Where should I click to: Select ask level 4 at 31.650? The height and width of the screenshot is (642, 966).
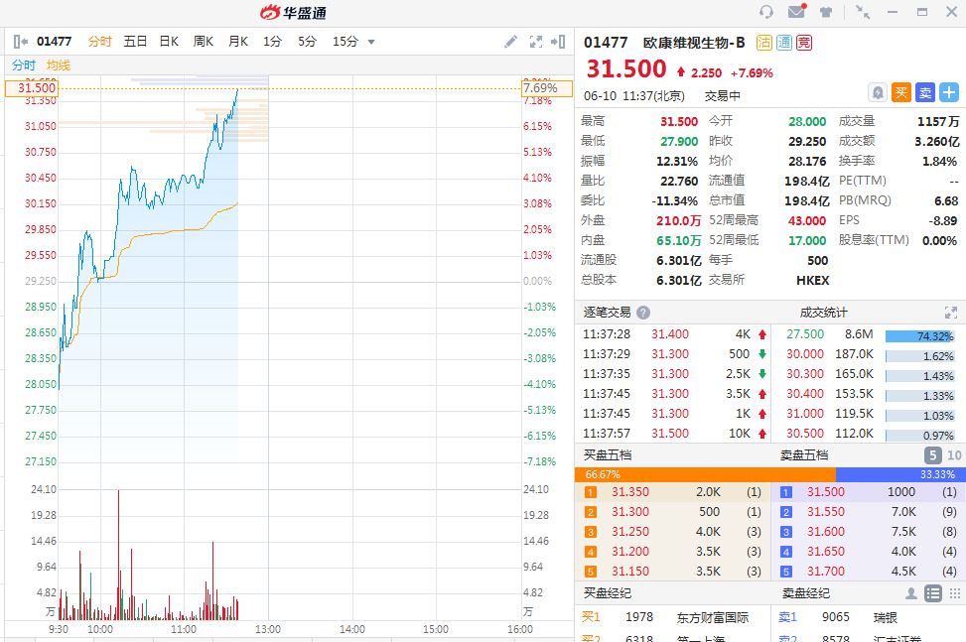click(868, 552)
